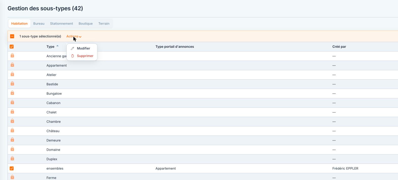The height and width of the screenshot is (180, 398).
Task: Collapse the Actions dropdown
Action: (x=74, y=36)
